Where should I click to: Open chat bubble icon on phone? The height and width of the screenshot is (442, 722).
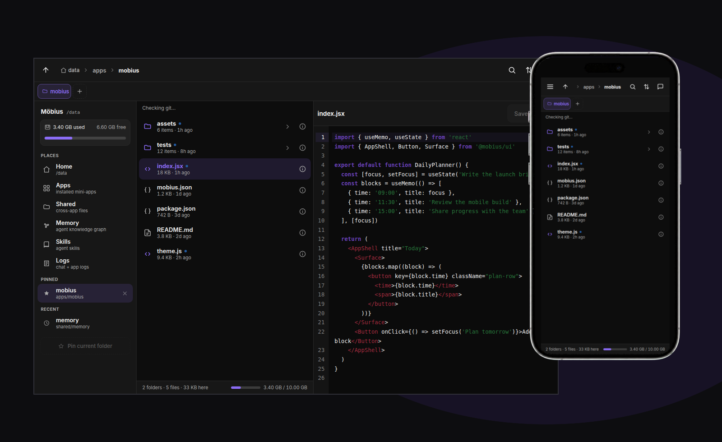coord(660,87)
